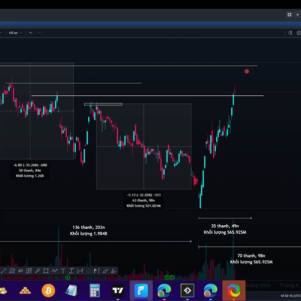Open chart settings gear icon
The image size is (301, 301).
(x=298, y=33)
